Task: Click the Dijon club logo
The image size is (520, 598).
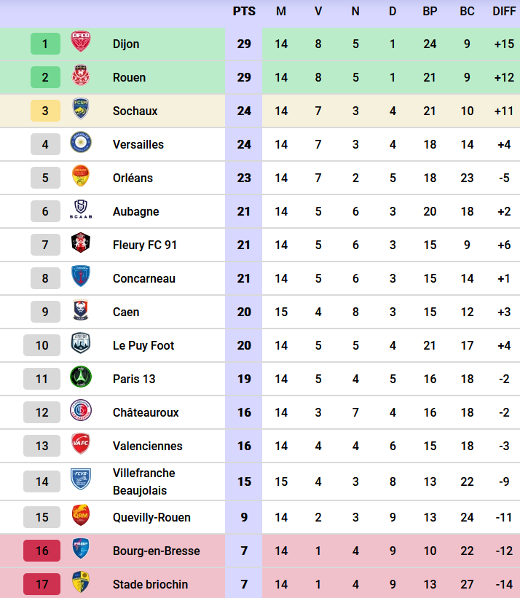Action: pyautogui.click(x=81, y=42)
